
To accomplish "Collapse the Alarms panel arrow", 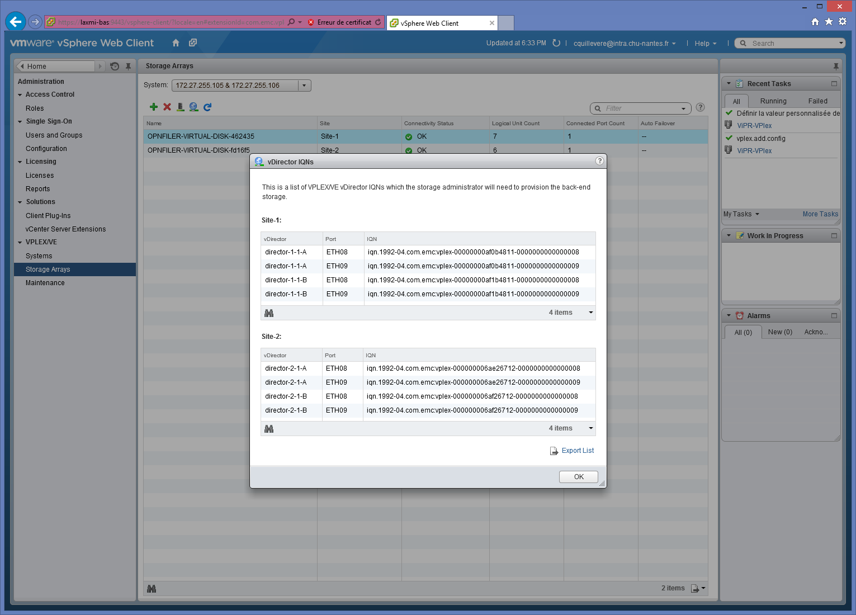I will click(729, 316).
